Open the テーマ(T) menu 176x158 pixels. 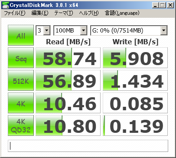tap(64, 13)
